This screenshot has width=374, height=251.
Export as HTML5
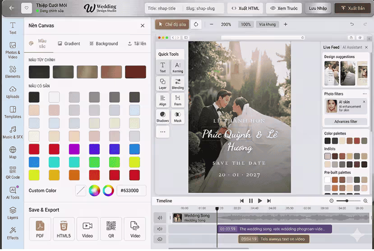64,229
